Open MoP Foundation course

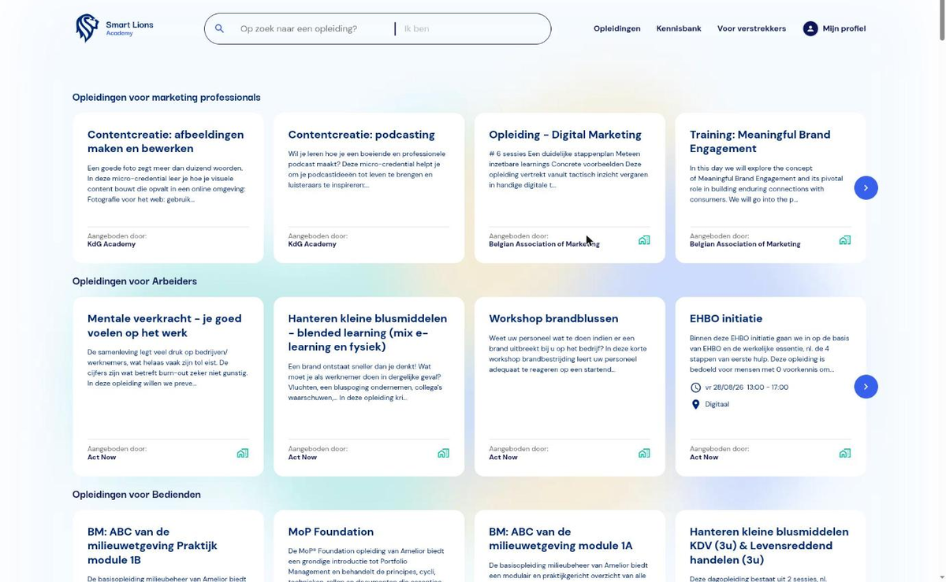pos(331,532)
